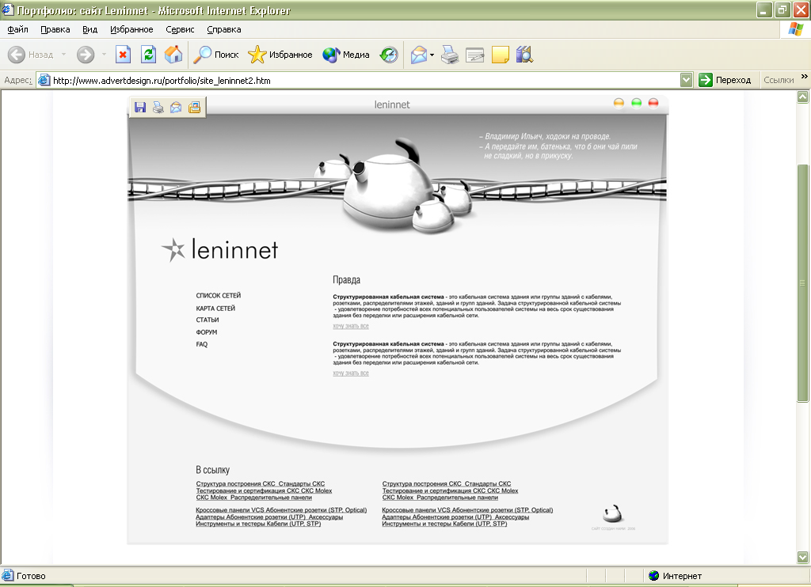Open the СПИСОК СЕТЕЙ link
811x587 pixels.
[x=219, y=296]
